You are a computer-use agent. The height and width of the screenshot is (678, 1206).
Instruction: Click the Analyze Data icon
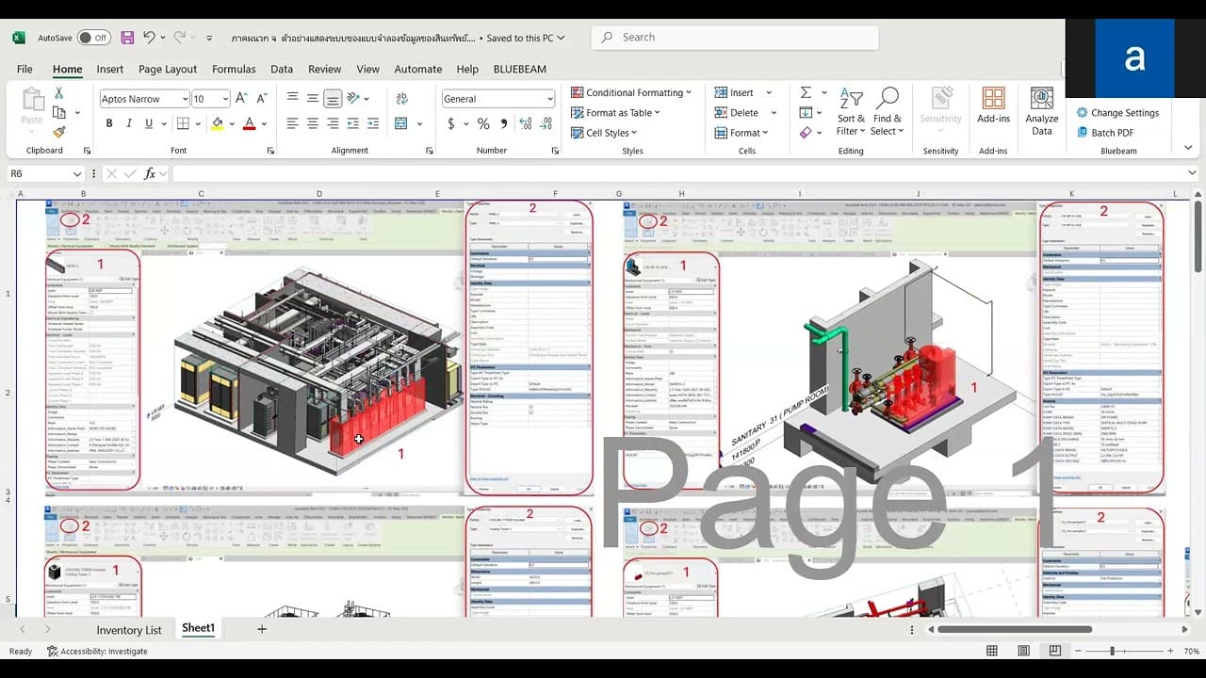(1041, 111)
